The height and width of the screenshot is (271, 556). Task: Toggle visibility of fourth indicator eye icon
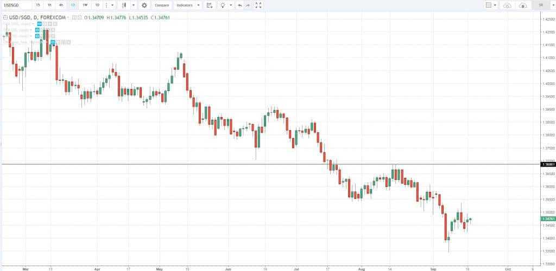[53, 42]
